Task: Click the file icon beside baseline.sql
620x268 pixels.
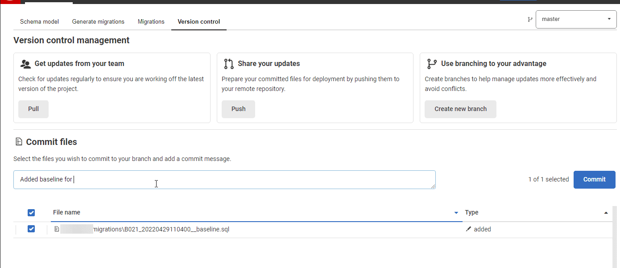Action: pos(57,229)
